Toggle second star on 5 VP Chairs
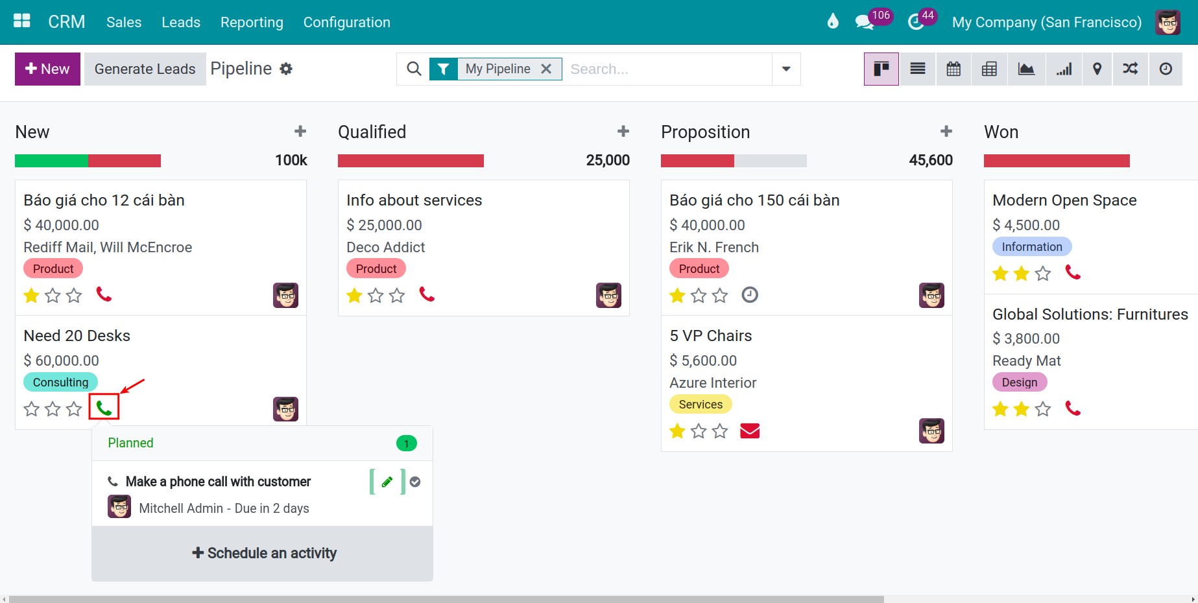 (699, 431)
